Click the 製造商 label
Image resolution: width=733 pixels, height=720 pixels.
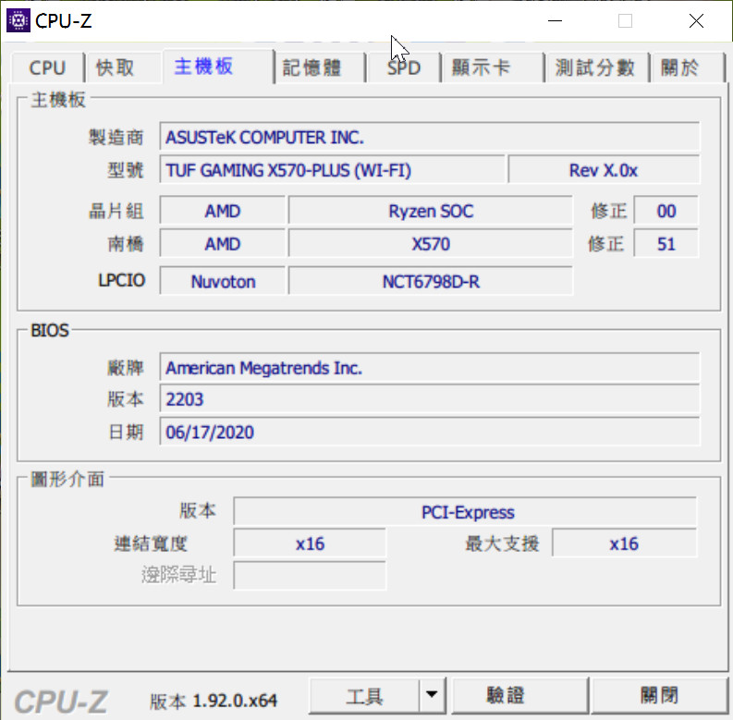(x=116, y=138)
